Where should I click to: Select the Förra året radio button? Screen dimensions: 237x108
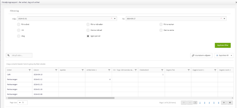19,24
